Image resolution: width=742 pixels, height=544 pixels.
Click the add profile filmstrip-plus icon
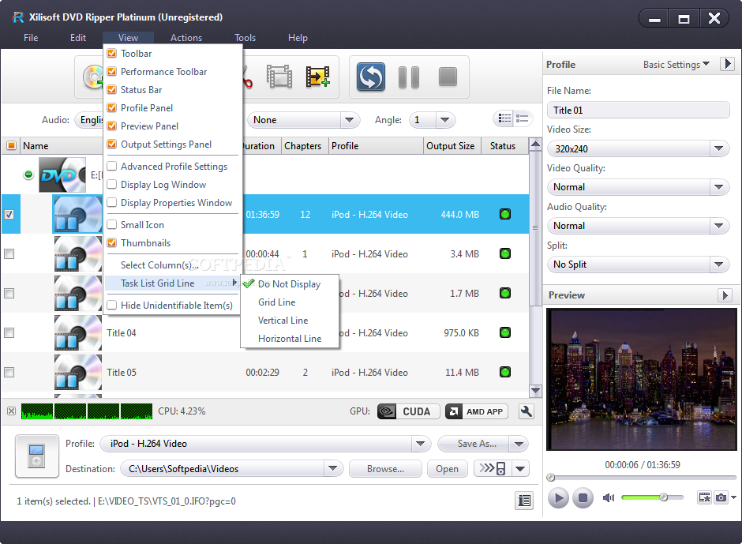[x=317, y=77]
